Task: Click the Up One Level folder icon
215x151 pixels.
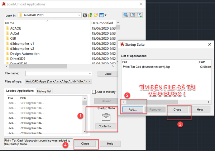Action: click(x=91, y=15)
